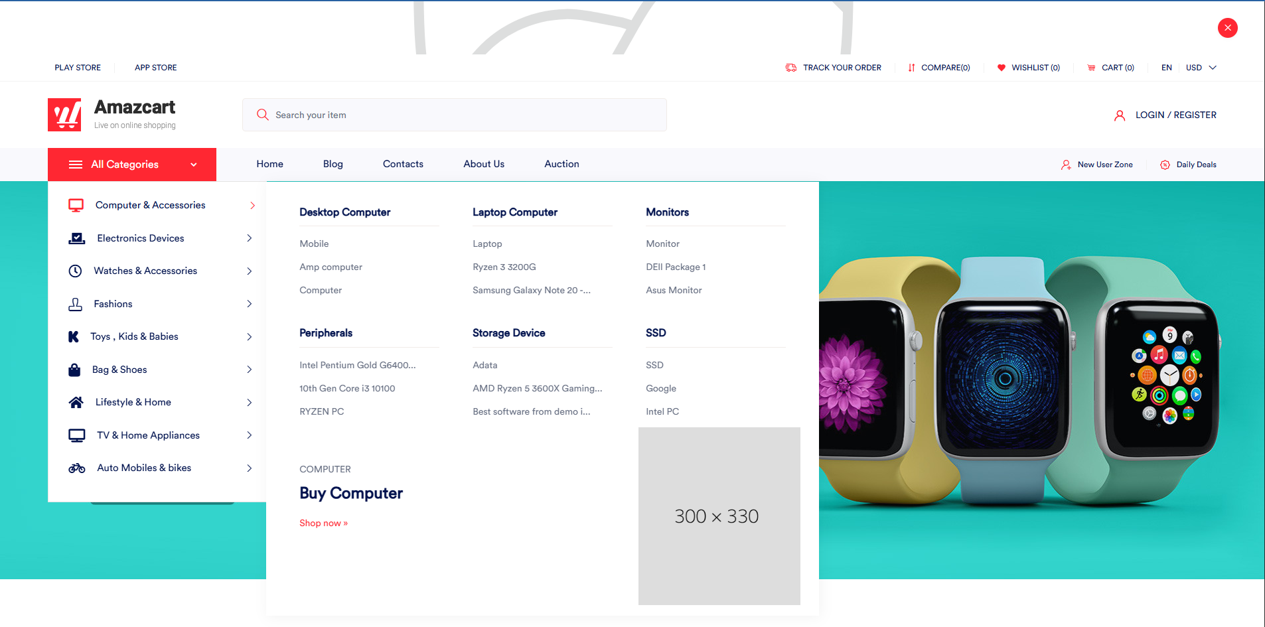Focus the Search your item field

coord(454,115)
